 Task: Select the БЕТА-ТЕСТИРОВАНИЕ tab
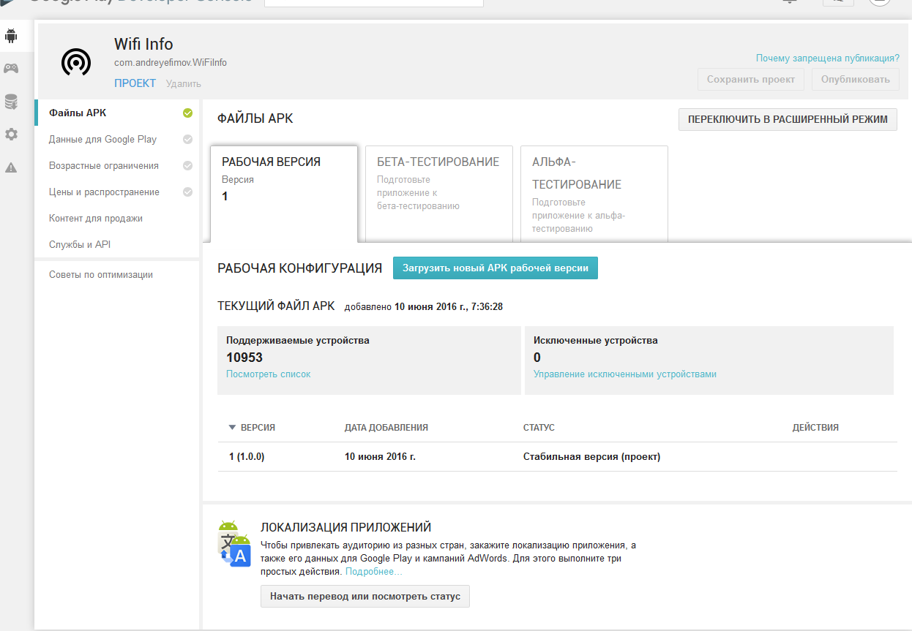(439, 193)
